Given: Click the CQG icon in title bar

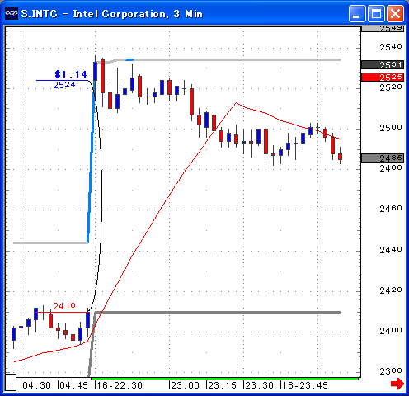Looking at the screenshot, I should pos(12,13).
